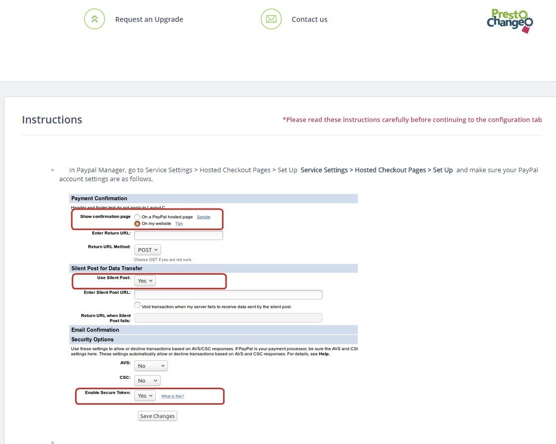
Task: Click the Request an Upgrade arrow icon
Action: click(x=94, y=19)
